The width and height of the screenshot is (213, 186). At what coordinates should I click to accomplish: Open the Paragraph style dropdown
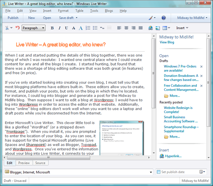click(34, 28)
